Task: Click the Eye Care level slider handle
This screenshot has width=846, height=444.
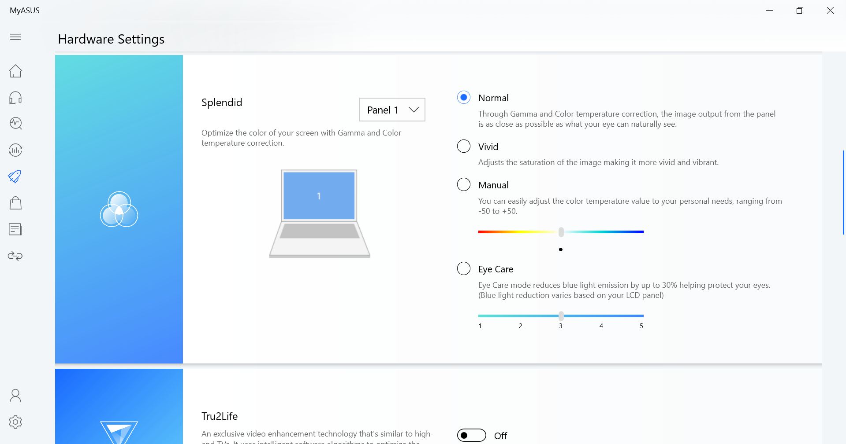Action: pyautogui.click(x=561, y=316)
